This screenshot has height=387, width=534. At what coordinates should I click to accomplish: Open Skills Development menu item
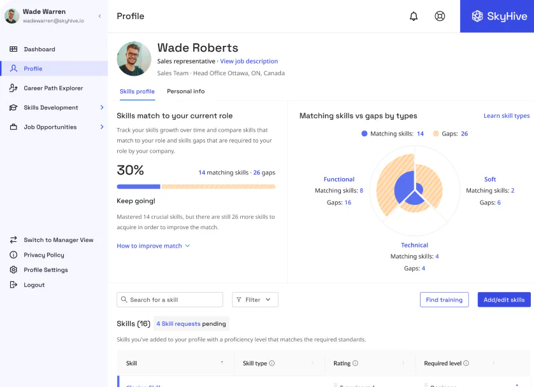[51, 108]
